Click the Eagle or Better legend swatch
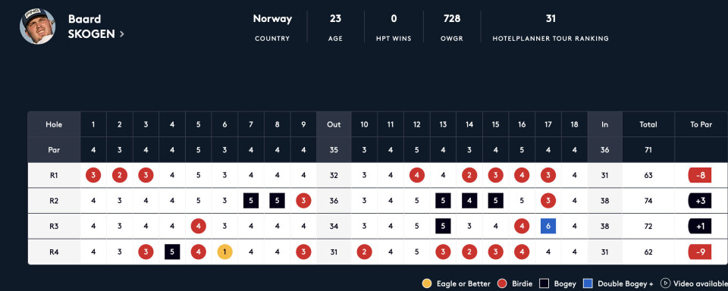Image resolution: width=728 pixels, height=291 pixels. [427, 283]
